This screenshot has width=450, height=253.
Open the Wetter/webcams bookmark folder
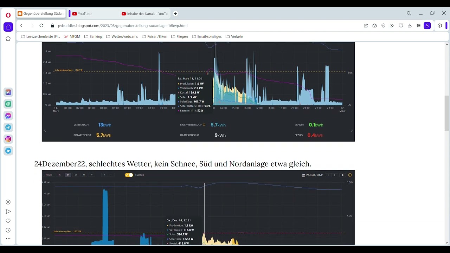click(x=122, y=37)
